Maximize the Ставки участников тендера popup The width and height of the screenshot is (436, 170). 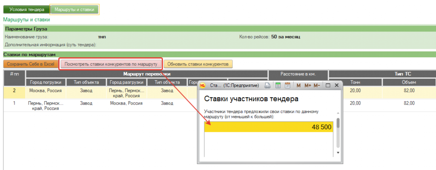(327, 85)
